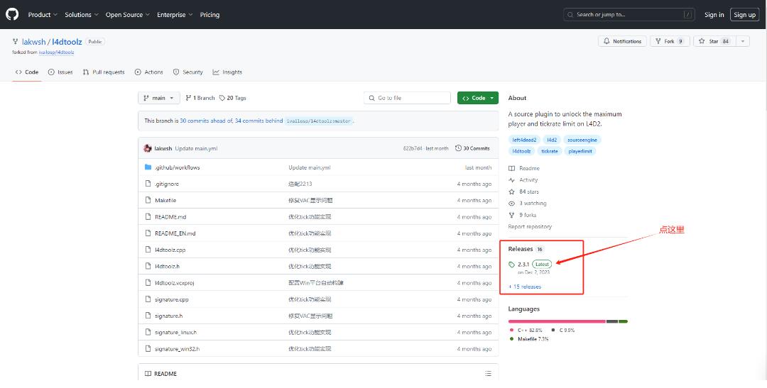The width and height of the screenshot is (767, 388).
Task: Click the Go to file search box
Action: coord(407,98)
